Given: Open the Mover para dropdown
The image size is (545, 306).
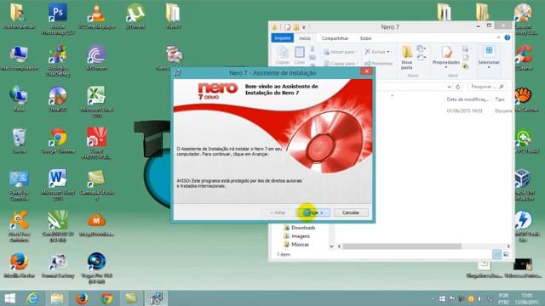Looking at the screenshot, I should tap(341, 52).
